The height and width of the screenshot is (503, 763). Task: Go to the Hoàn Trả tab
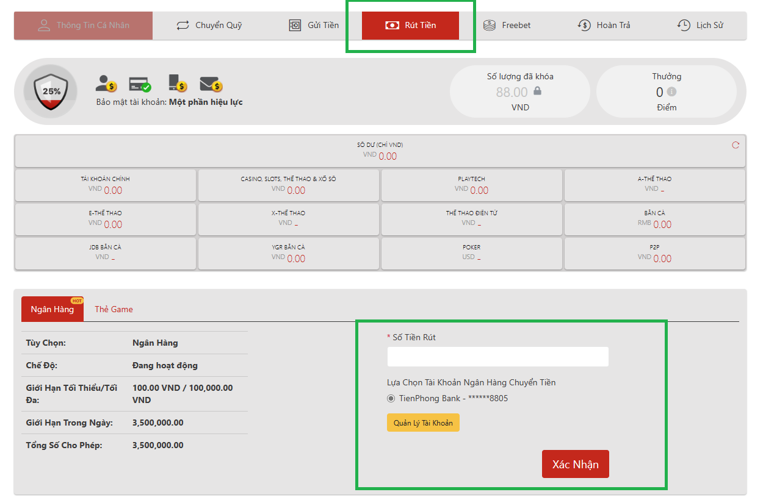[604, 26]
